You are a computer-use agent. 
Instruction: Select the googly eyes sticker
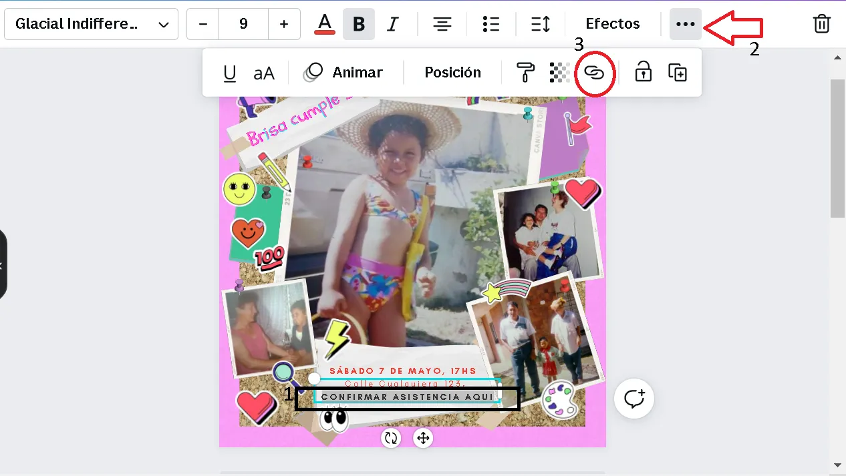pos(334,419)
